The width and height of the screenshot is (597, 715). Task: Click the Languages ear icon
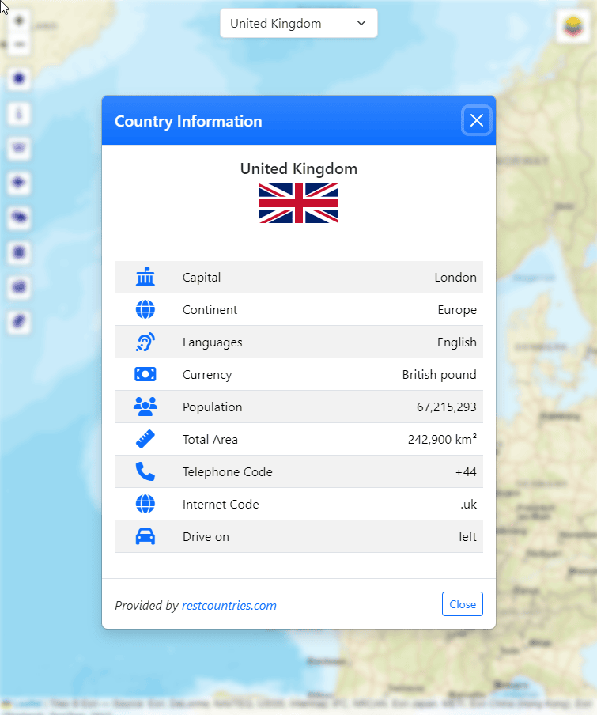tap(145, 342)
